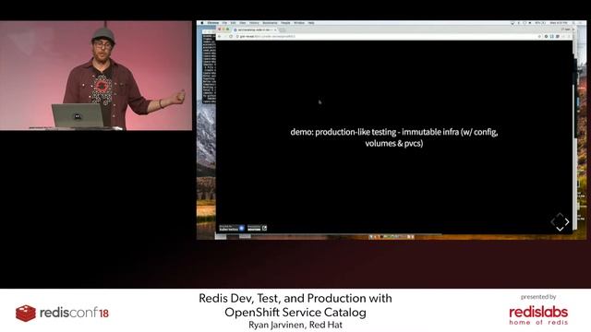Open the Edit menu
The image size is (591, 332).
click(233, 23)
